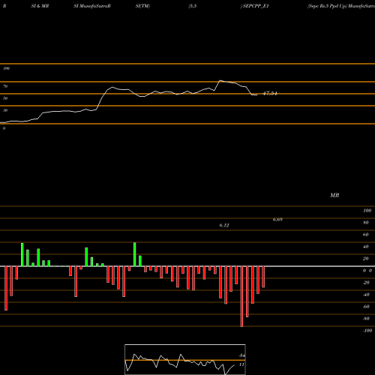Click the RSI line peak near 70
375x375 pixels.
[220, 80]
